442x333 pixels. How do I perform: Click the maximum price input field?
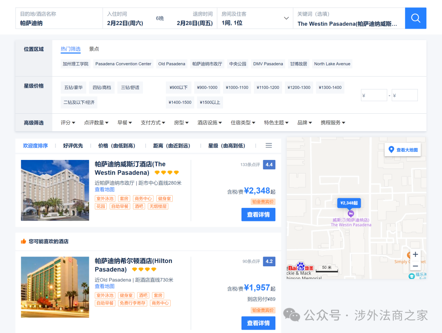[x=404, y=95]
